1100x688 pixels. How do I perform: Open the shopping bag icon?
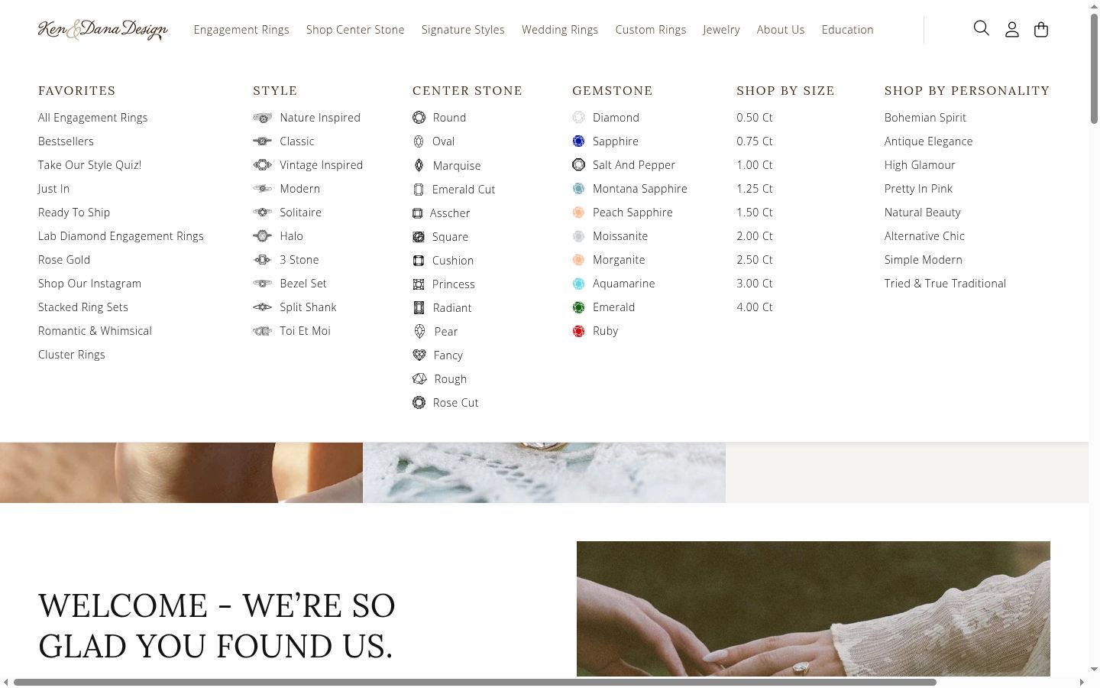(1041, 30)
